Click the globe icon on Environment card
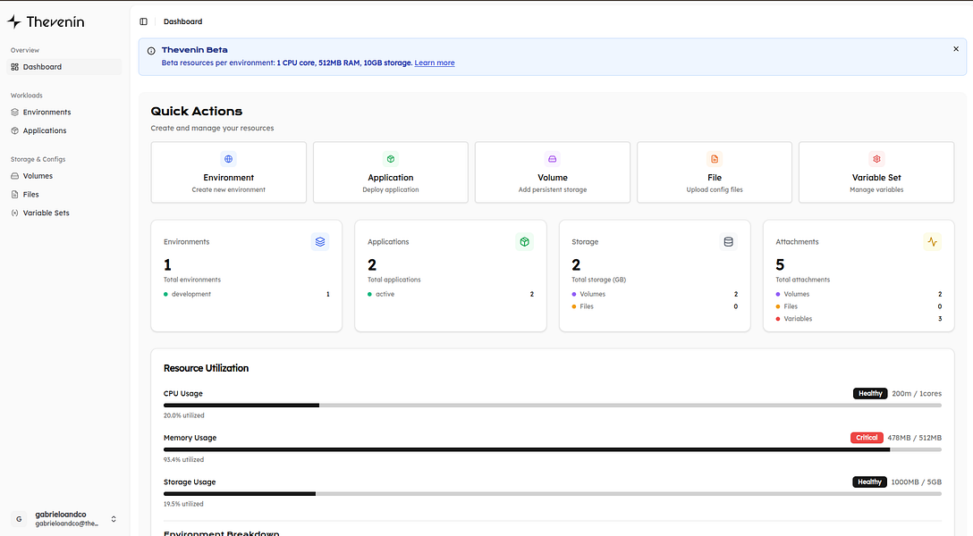Screen dimensions: 973x536 tap(228, 159)
